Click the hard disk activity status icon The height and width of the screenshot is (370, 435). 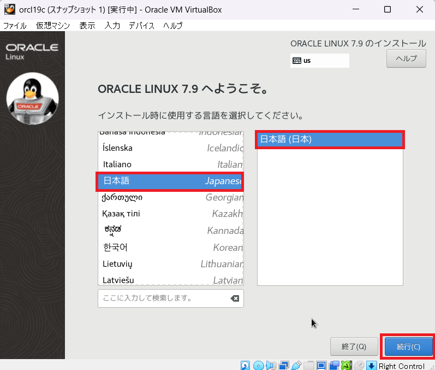(246, 365)
